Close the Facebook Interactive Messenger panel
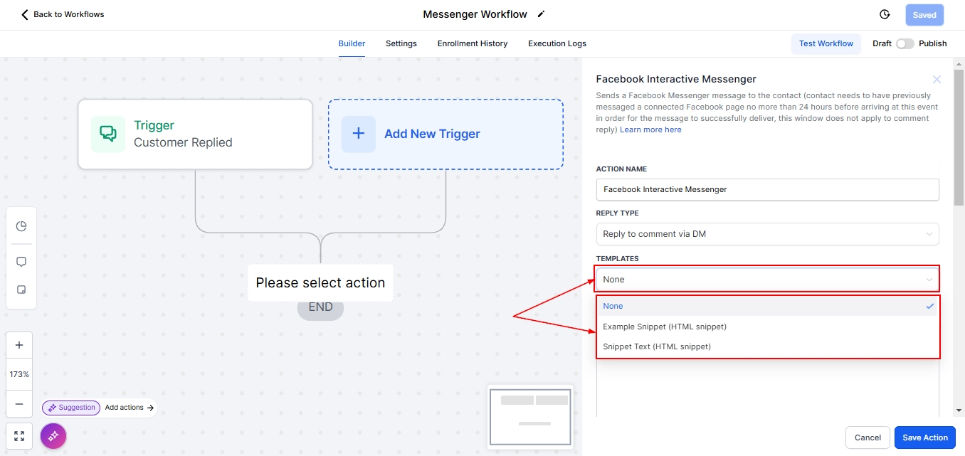 (x=937, y=80)
